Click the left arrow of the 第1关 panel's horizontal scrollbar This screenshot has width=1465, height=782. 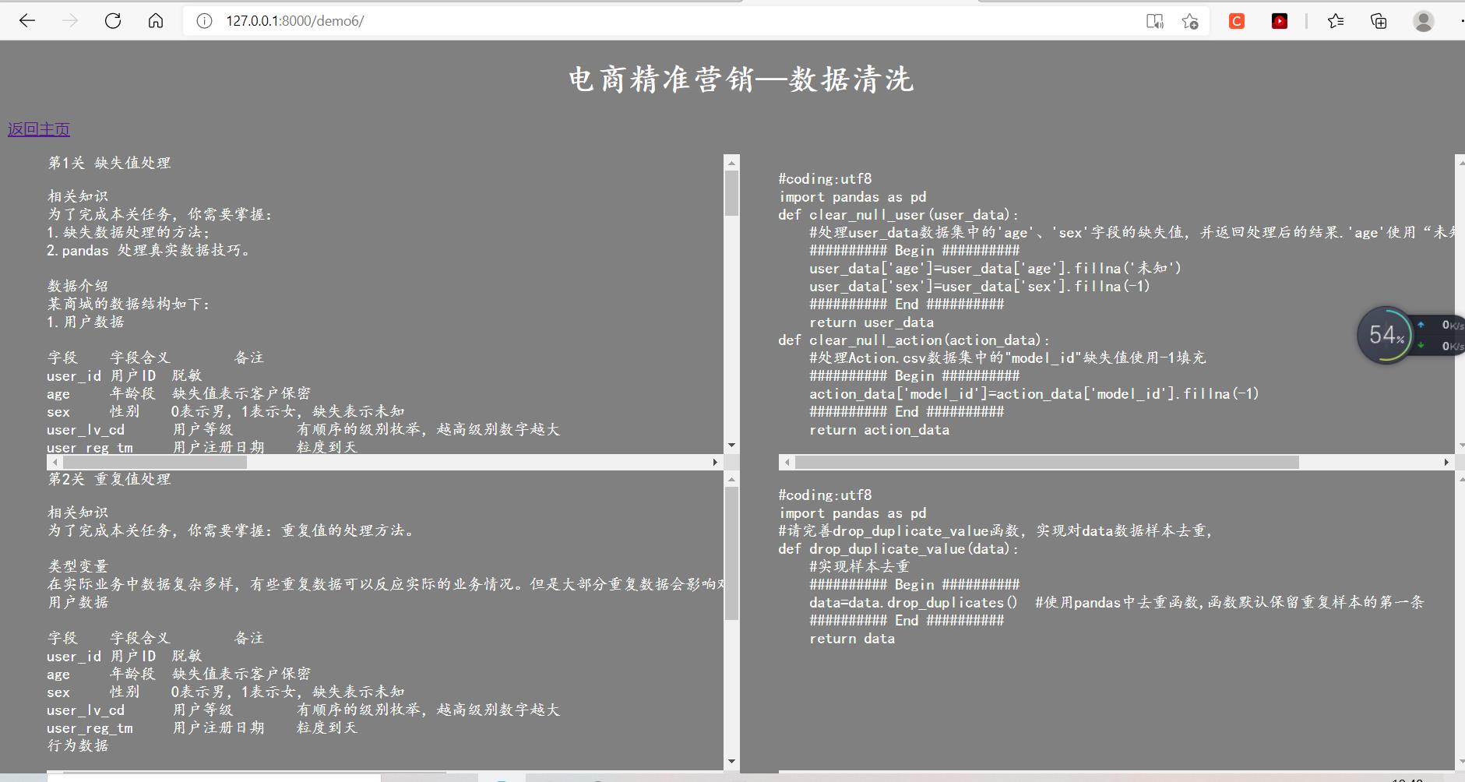click(x=55, y=462)
